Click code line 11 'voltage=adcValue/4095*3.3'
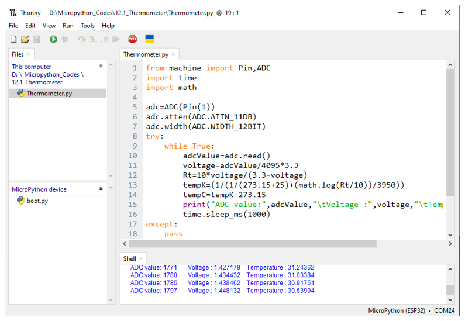 240,165
